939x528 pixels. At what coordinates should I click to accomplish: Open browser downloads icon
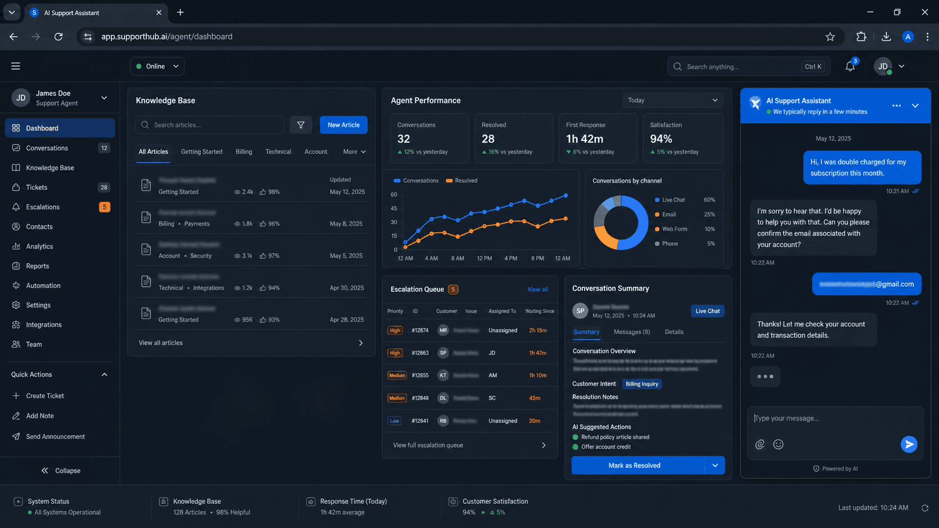pos(886,36)
